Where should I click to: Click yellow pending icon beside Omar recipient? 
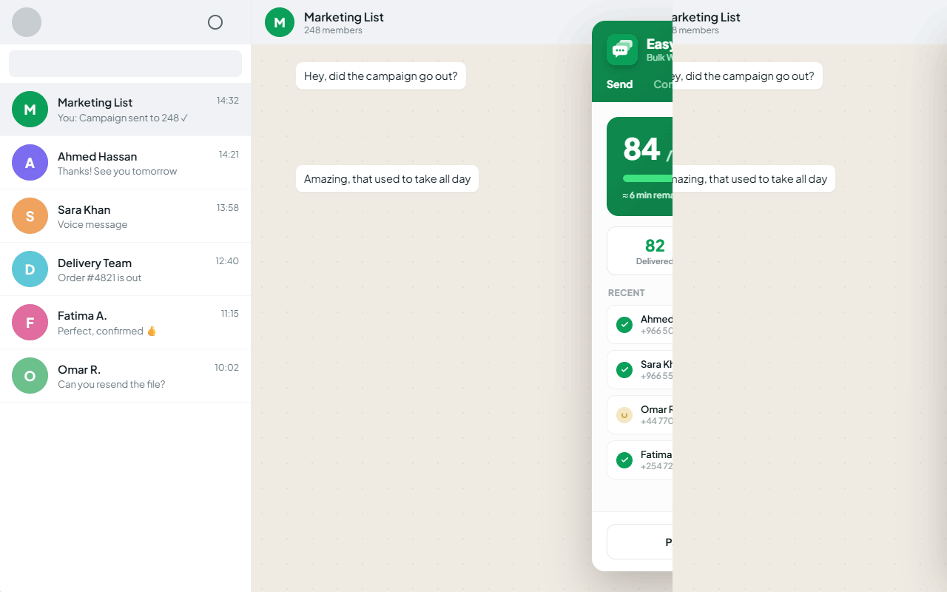[x=624, y=415]
